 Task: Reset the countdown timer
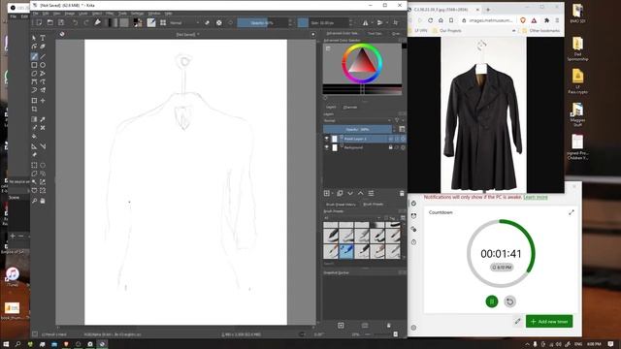pos(509,301)
